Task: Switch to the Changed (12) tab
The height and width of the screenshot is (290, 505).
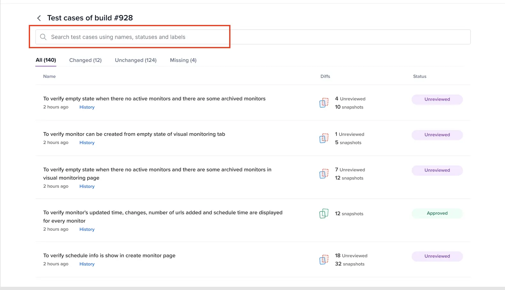Action: tap(85, 60)
